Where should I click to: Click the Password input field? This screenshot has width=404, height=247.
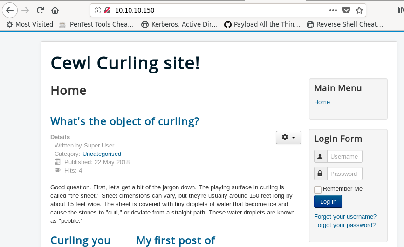[344, 174]
